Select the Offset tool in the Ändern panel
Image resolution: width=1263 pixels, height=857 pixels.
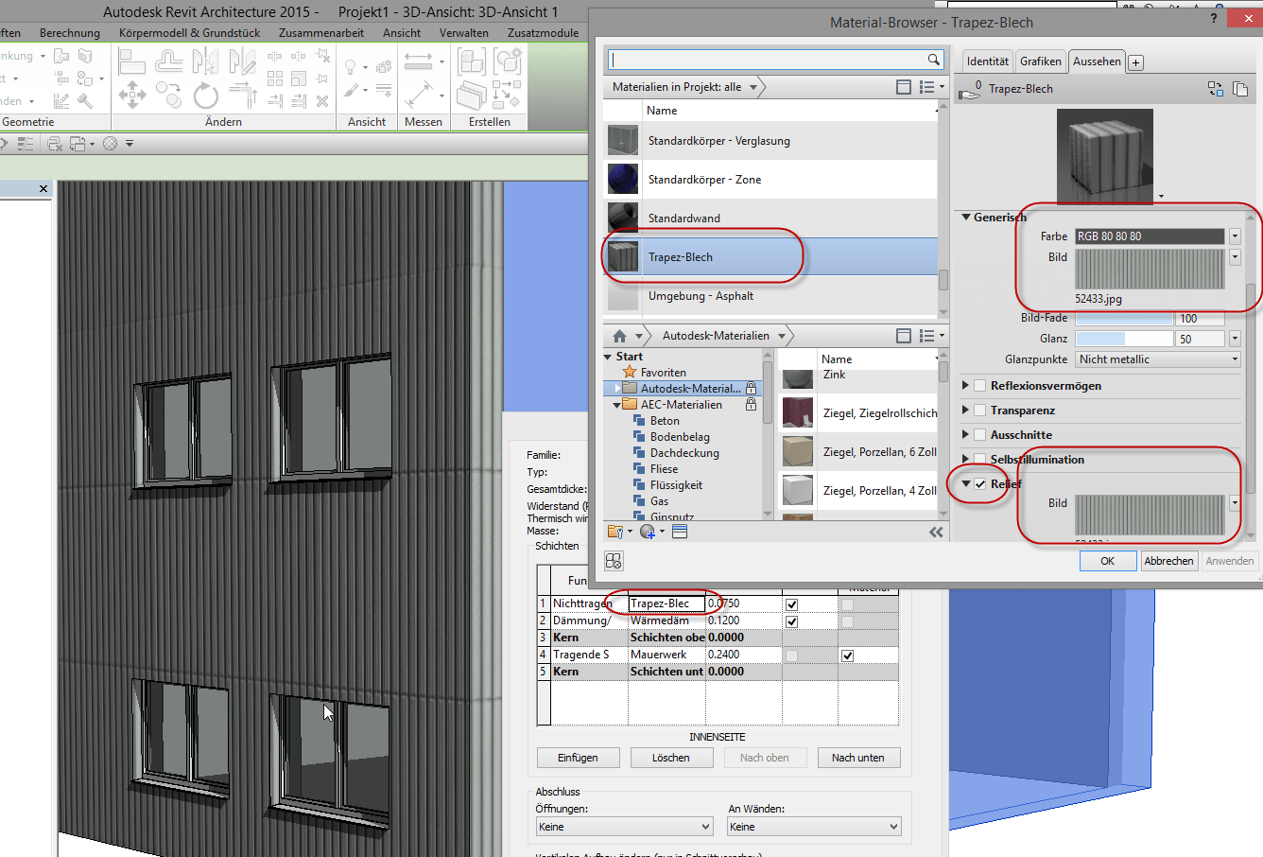click(169, 61)
